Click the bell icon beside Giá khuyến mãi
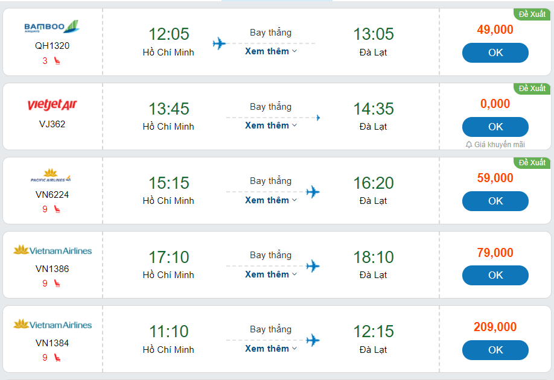This screenshot has height=380, width=554. [x=469, y=145]
